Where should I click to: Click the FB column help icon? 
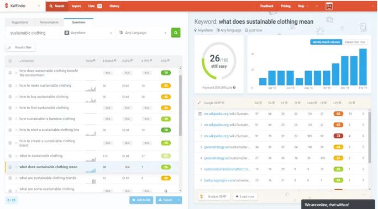tap(325, 103)
